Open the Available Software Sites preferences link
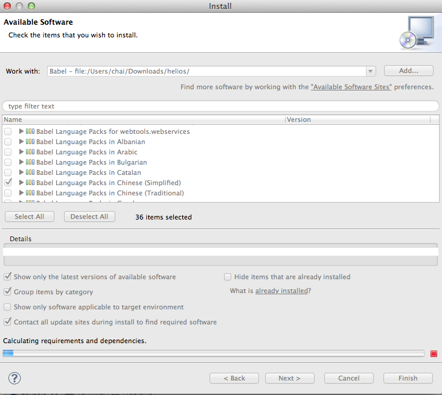The height and width of the screenshot is (395, 442). (351, 87)
